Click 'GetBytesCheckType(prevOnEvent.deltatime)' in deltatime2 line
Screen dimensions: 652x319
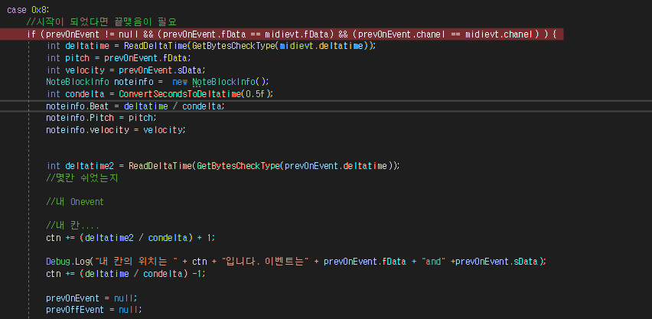point(295,166)
